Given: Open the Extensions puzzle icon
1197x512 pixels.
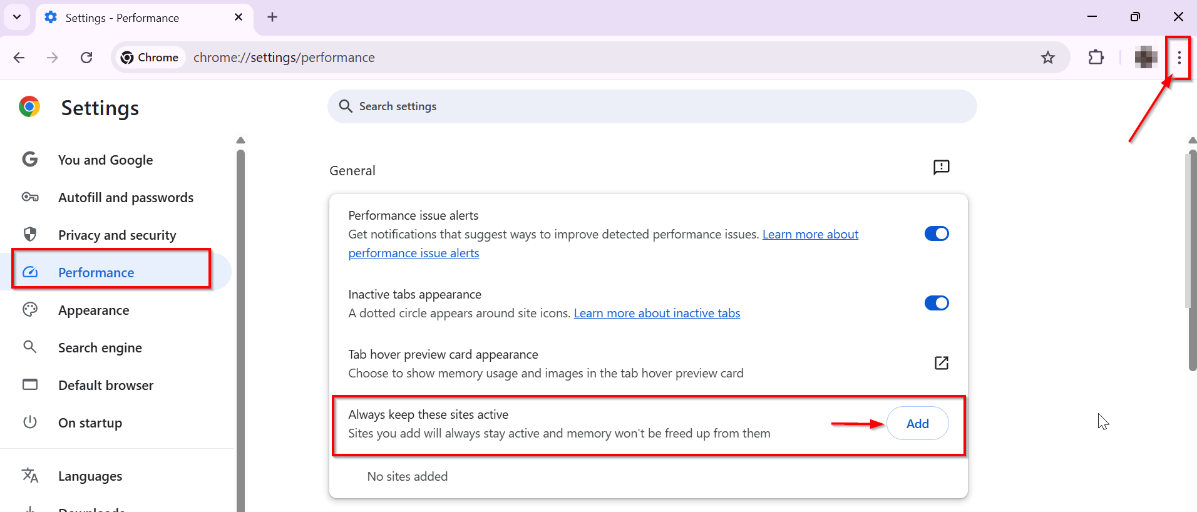Looking at the screenshot, I should 1096,58.
